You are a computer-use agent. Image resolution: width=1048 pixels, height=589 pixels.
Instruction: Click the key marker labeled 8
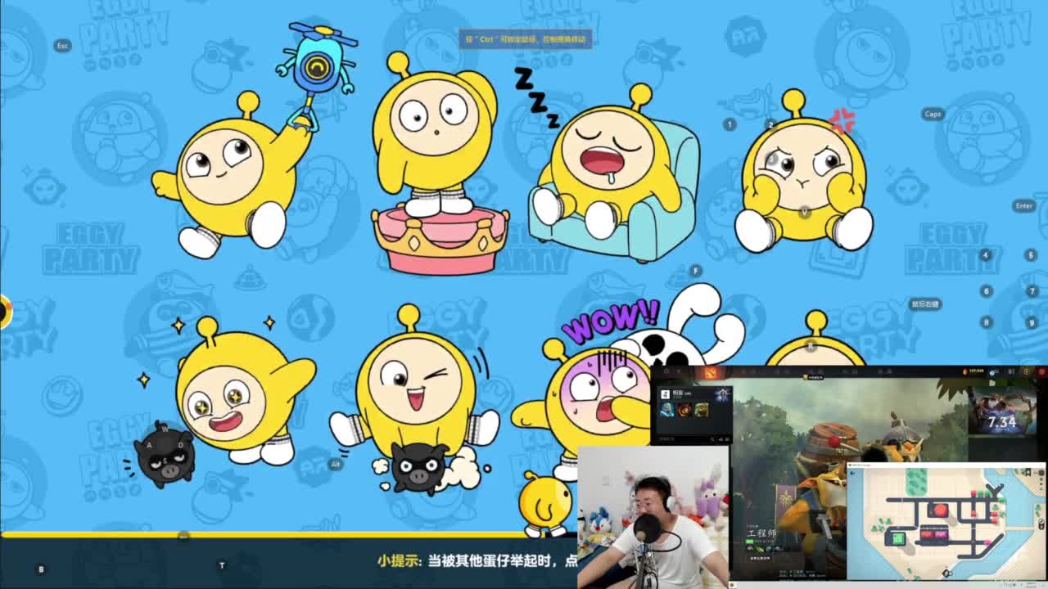(x=986, y=322)
